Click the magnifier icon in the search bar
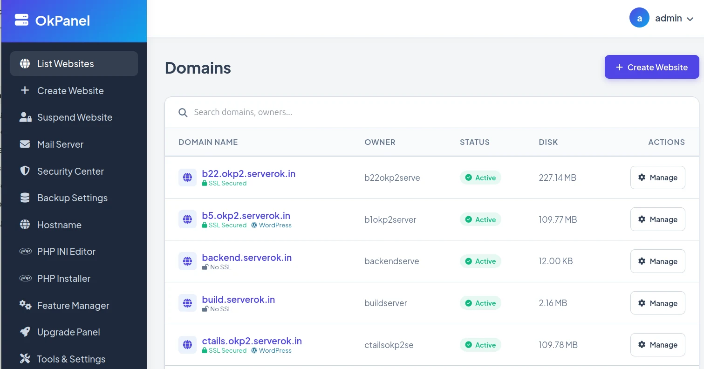This screenshot has height=369, width=704. click(183, 112)
